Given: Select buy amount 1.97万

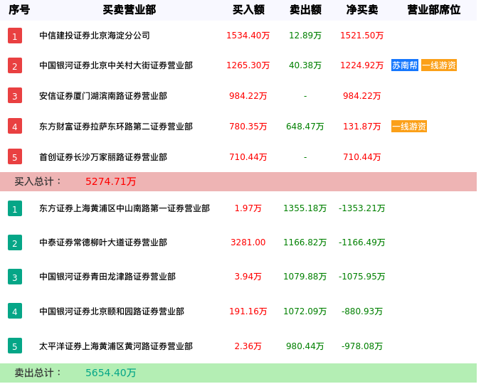Looking at the screenshot, I should 248,208.
